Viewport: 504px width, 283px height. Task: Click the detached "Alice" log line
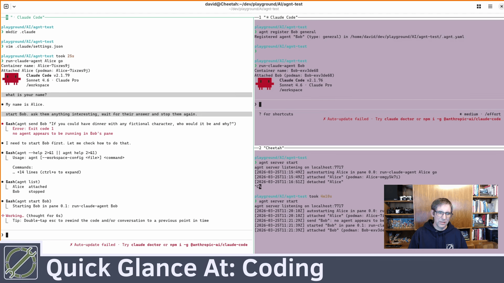coord(299,182)
